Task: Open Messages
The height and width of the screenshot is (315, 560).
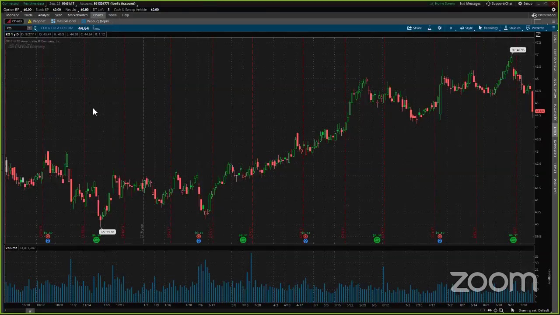Action: (x=470, y=3)
